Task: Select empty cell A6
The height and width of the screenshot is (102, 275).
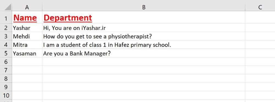Action: (27, 62)
